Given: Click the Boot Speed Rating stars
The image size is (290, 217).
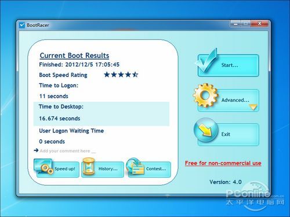Looking at the screenshot, I should click(x=121, y=75).
